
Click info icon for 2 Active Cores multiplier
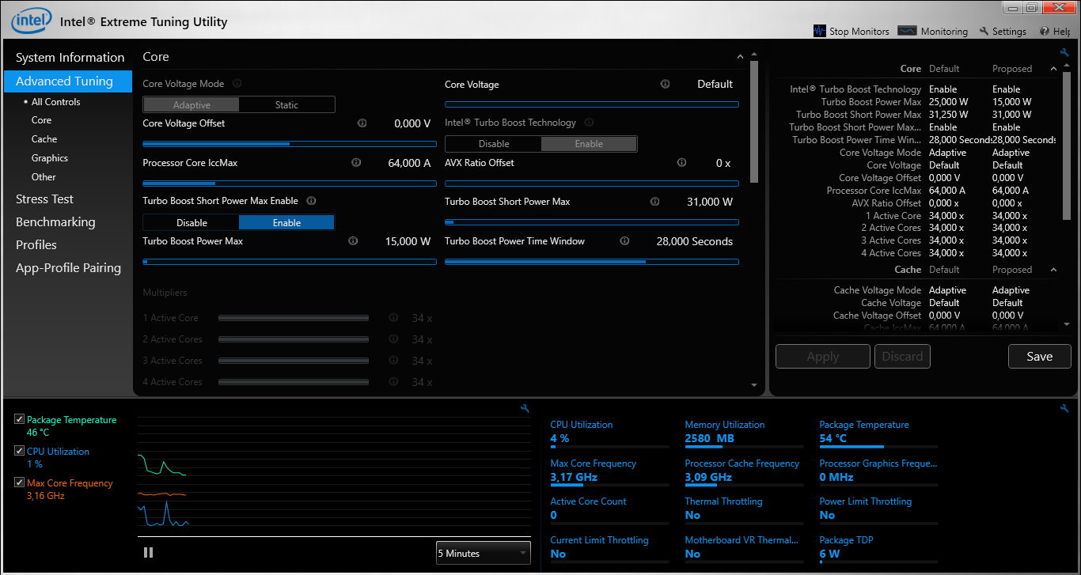click(x=393, y=339)
